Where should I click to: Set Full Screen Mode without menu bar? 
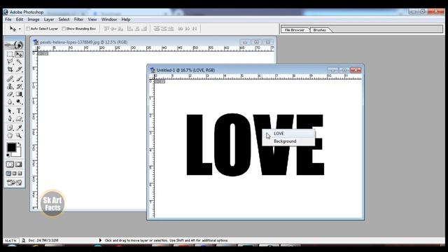click(x=20, y=174)
